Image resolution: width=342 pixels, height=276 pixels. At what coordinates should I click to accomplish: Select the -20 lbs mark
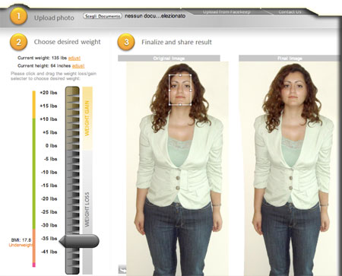49,198
